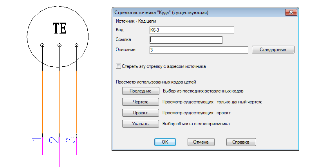Click 'Просмотр существующих - проект' text
The width and height of the screenshot is (309, 167).
point(197,113)
